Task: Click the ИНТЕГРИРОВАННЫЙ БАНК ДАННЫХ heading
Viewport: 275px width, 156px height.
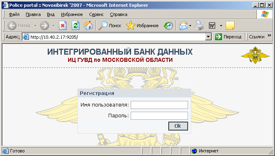Action: (x=120, y=52)
